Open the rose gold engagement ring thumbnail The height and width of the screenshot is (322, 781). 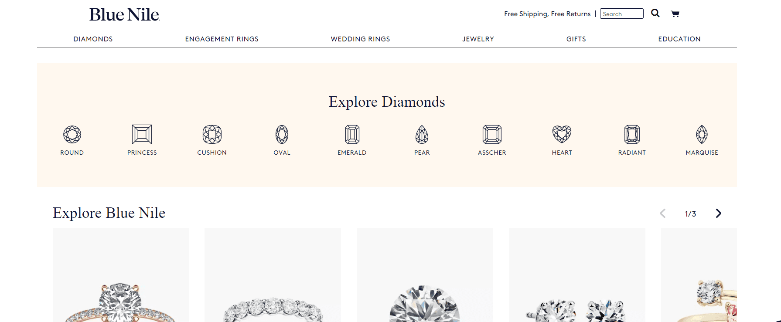click(x=121, y=275)
